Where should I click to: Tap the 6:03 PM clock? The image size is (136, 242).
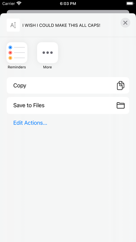68,3
